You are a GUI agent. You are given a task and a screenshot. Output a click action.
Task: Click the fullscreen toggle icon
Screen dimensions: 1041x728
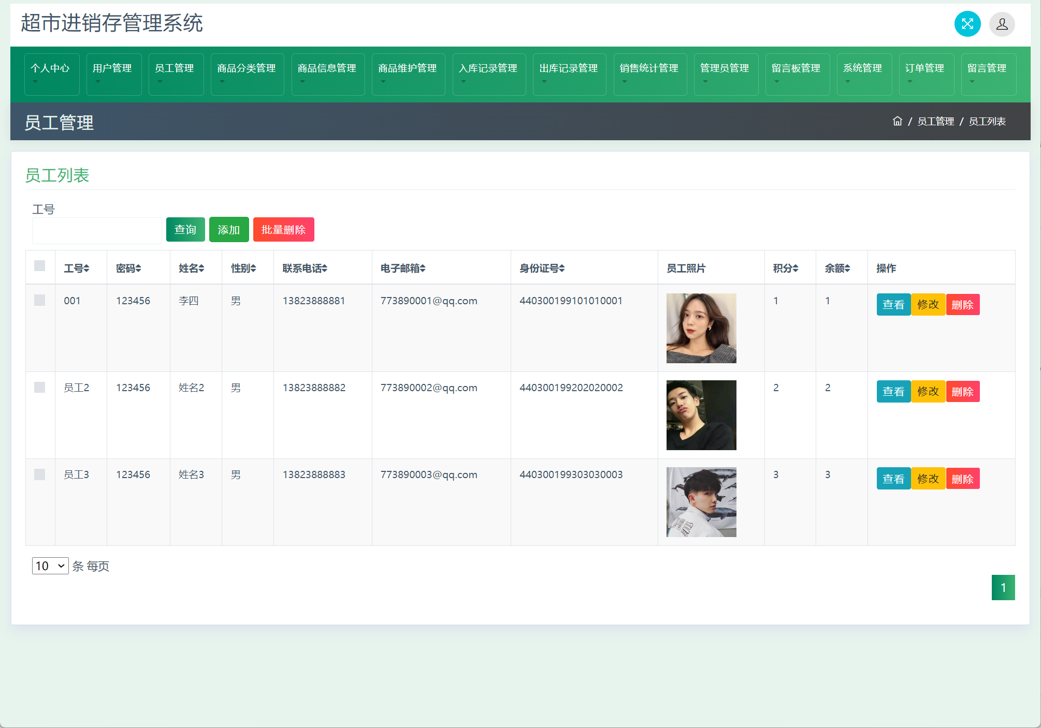(x=967, y=24)
